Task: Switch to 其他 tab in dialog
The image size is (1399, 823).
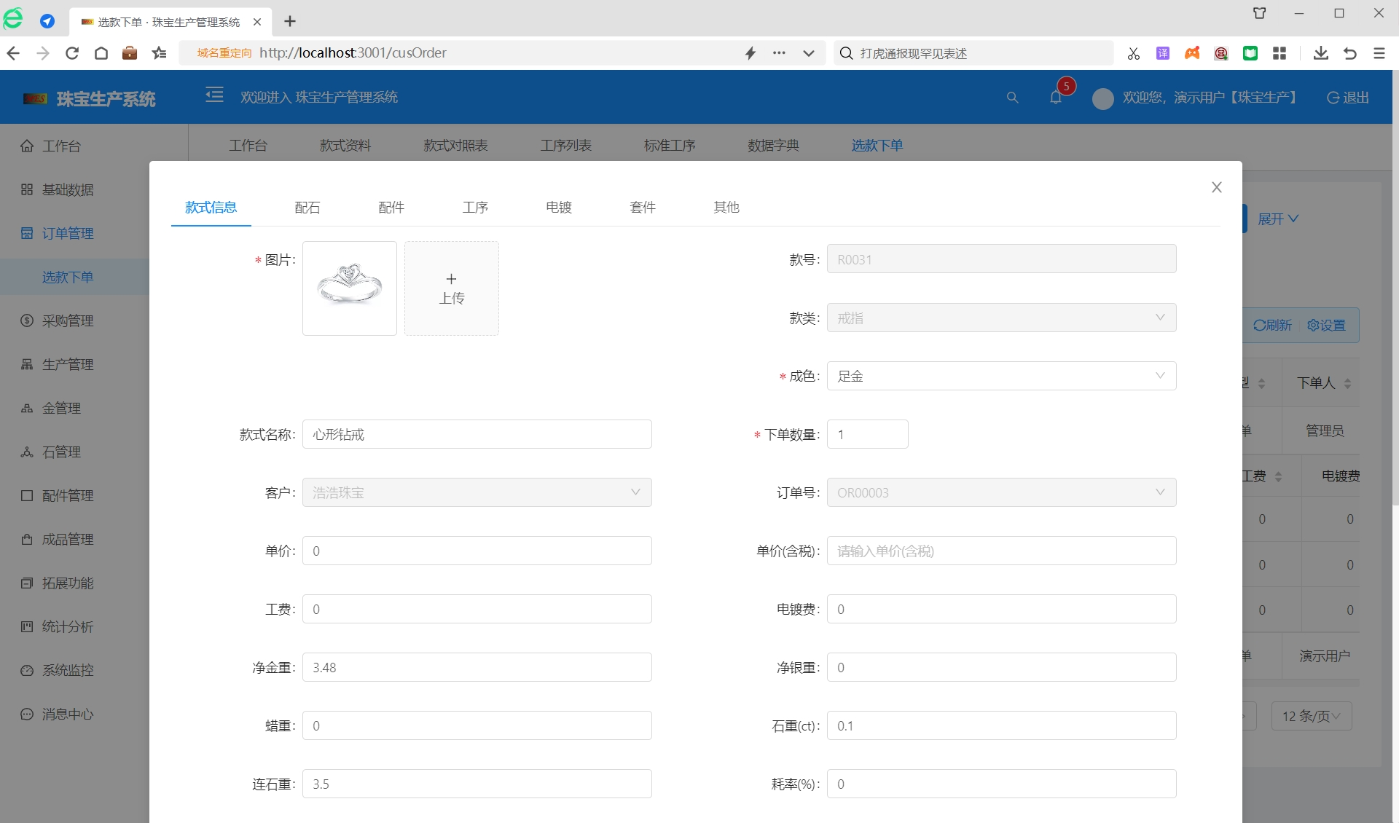Action: coord(726,208)
